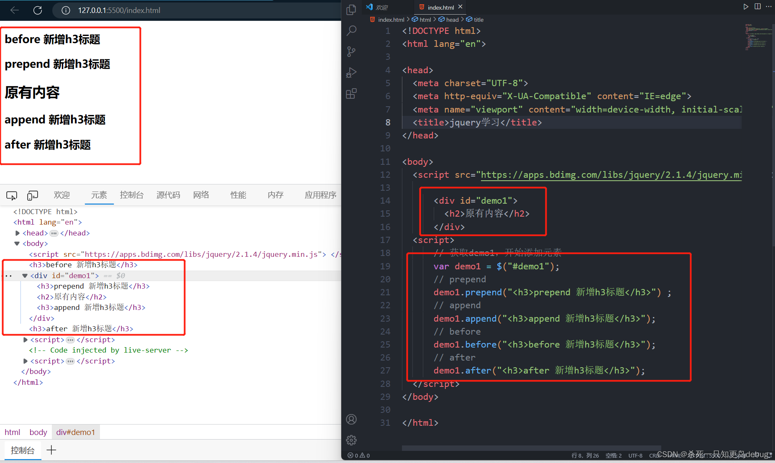Switch to the 控制台 tab in DevTools
775x463 pixels.
tap(132, 195)
